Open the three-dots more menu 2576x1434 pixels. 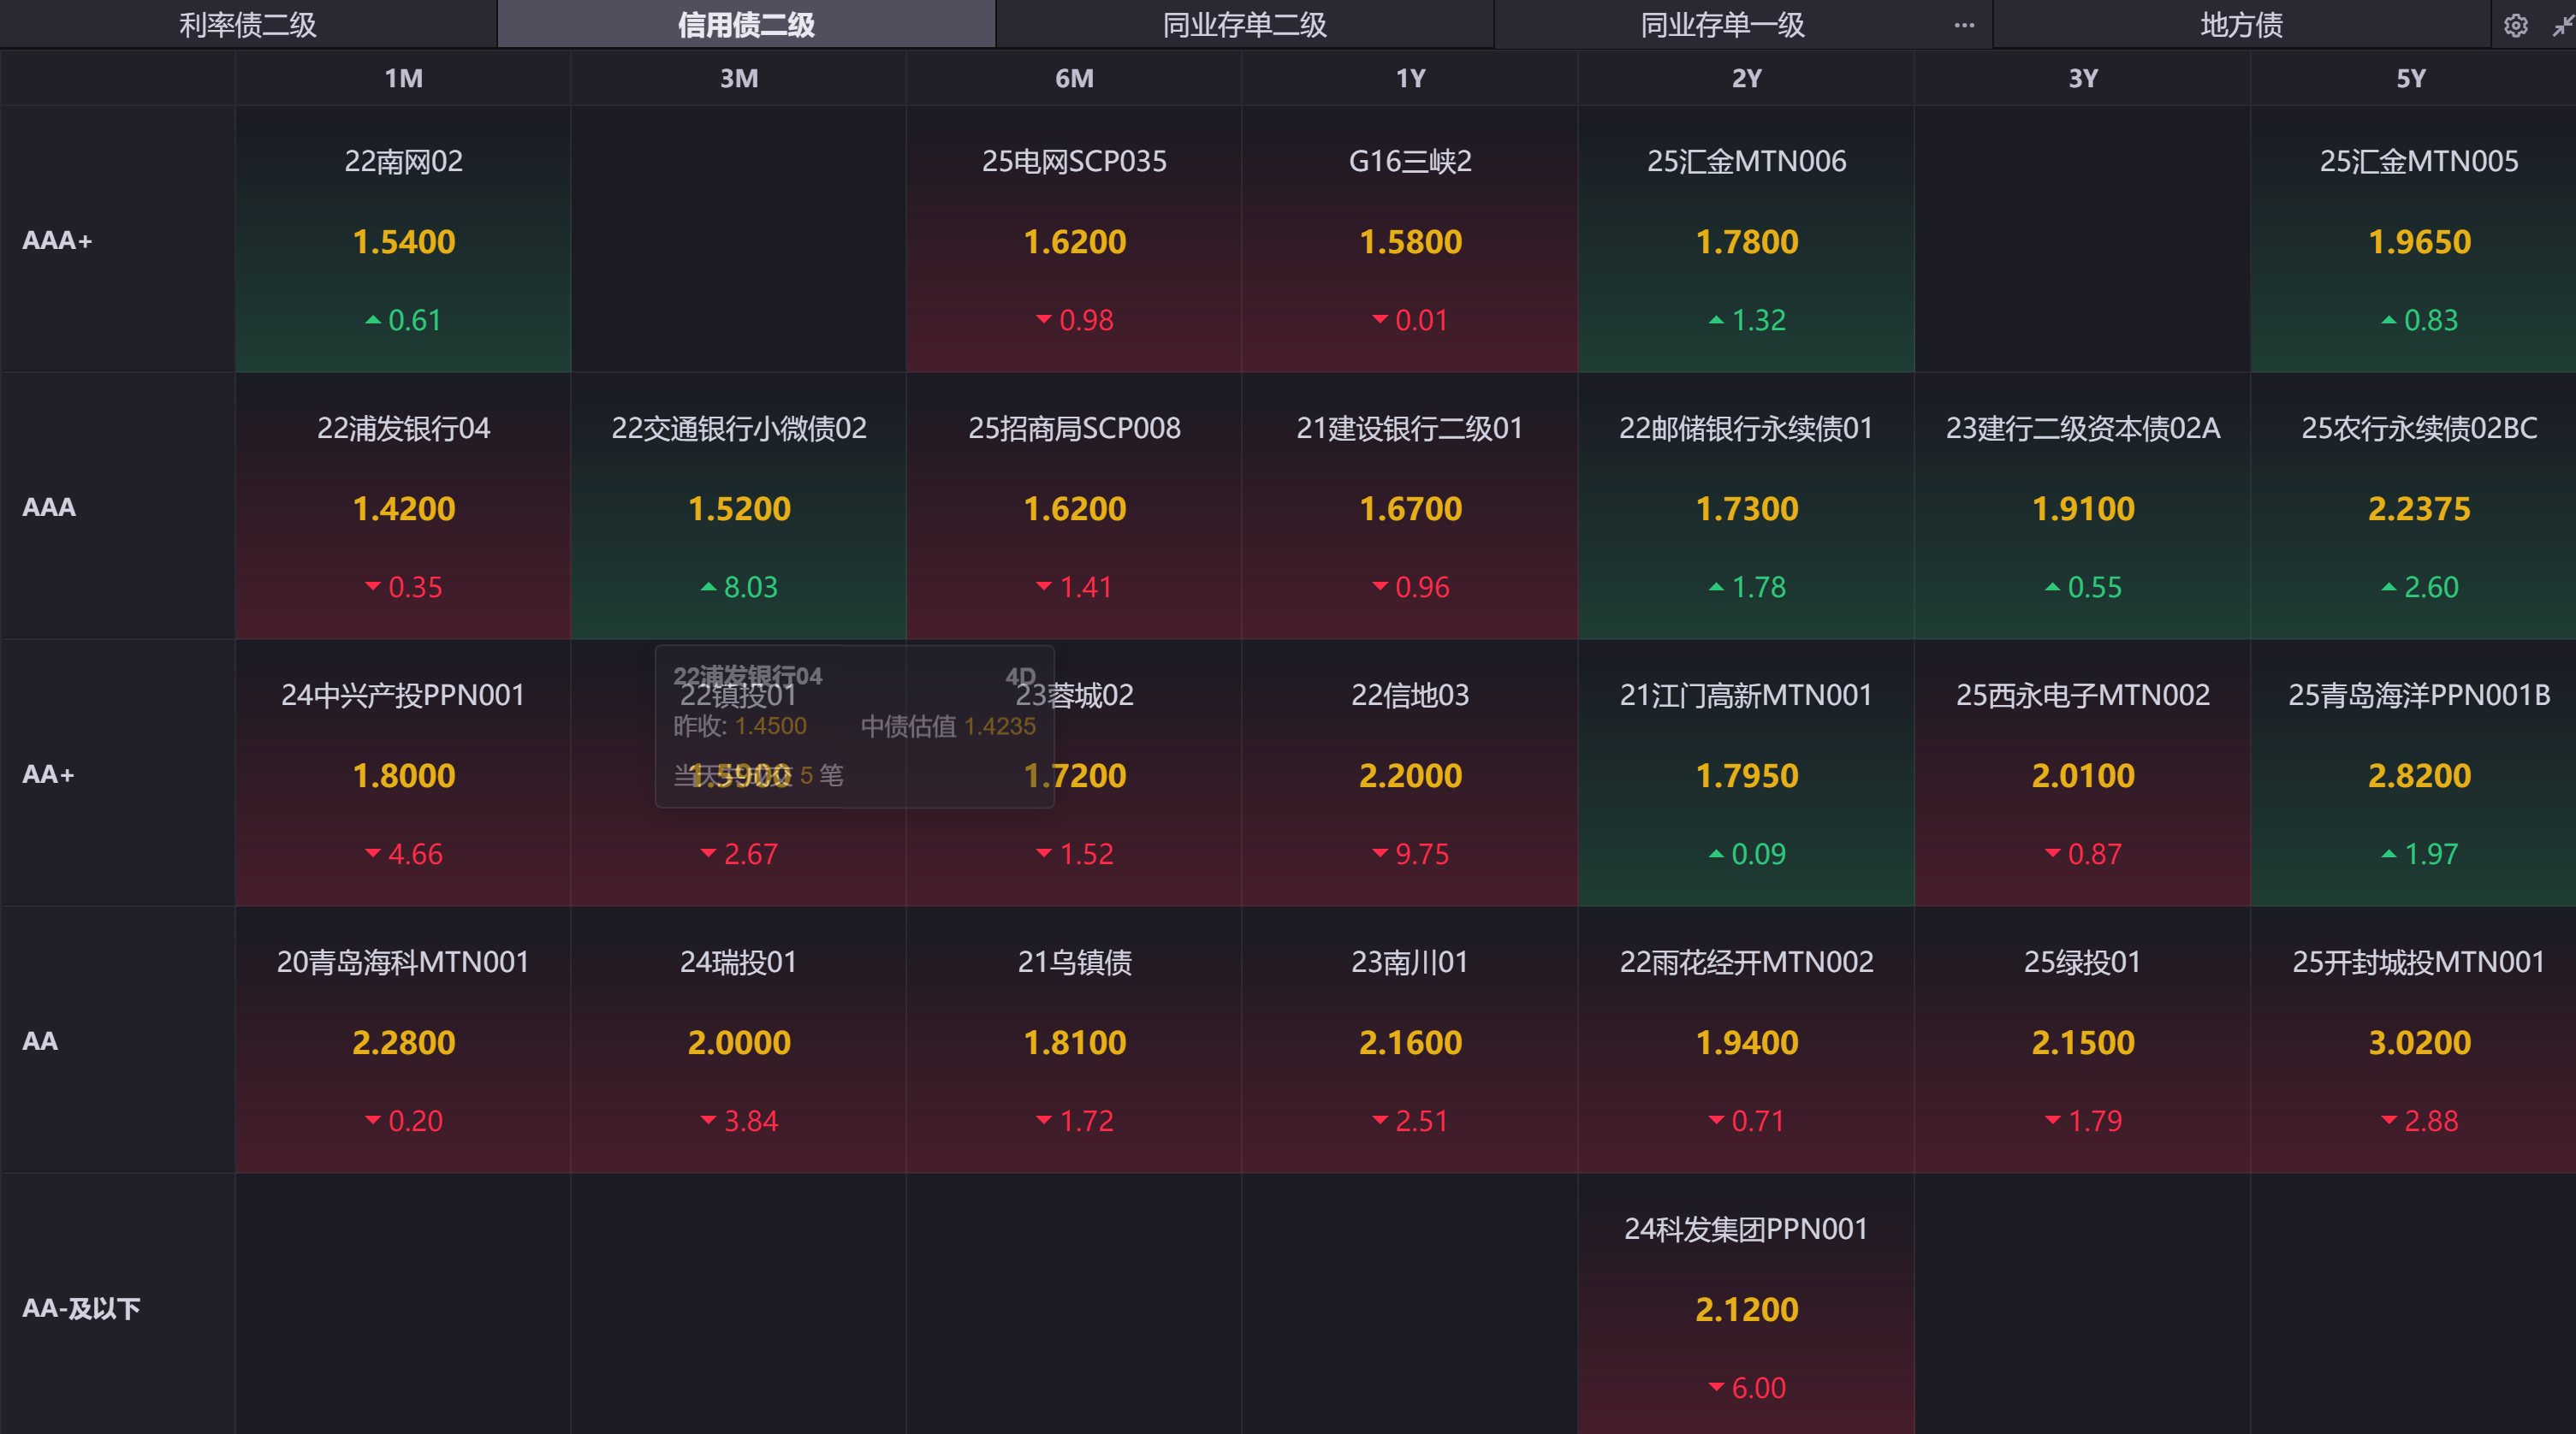pyautogui.click(x=1964, y=25)
